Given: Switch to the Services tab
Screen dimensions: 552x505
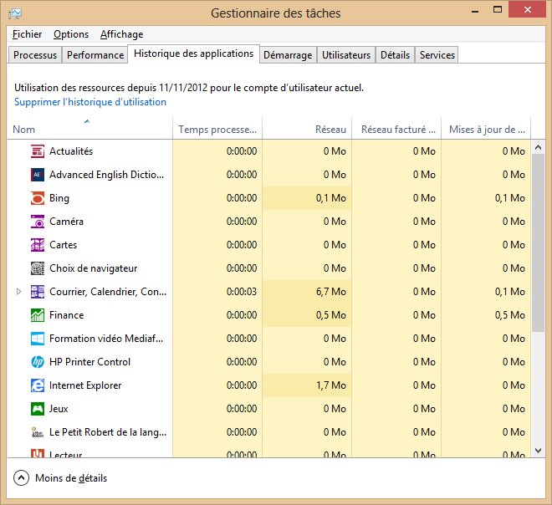Looking at the screenshot, I should [x=437, y=55].
